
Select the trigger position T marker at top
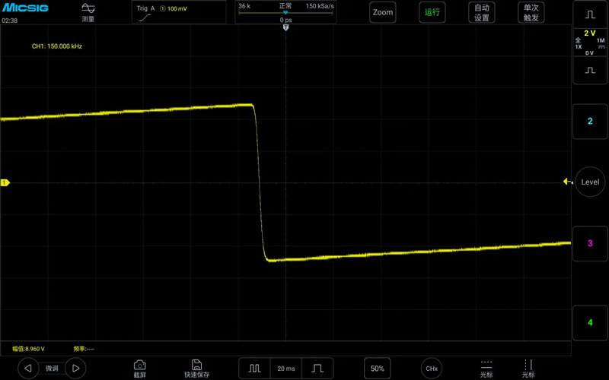[286, 27]
